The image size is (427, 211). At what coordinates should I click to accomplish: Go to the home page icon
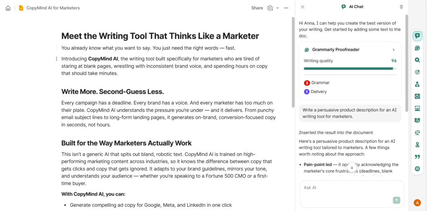(8, 8)
